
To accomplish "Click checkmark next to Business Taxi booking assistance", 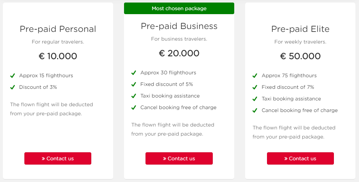I will 134,96.
